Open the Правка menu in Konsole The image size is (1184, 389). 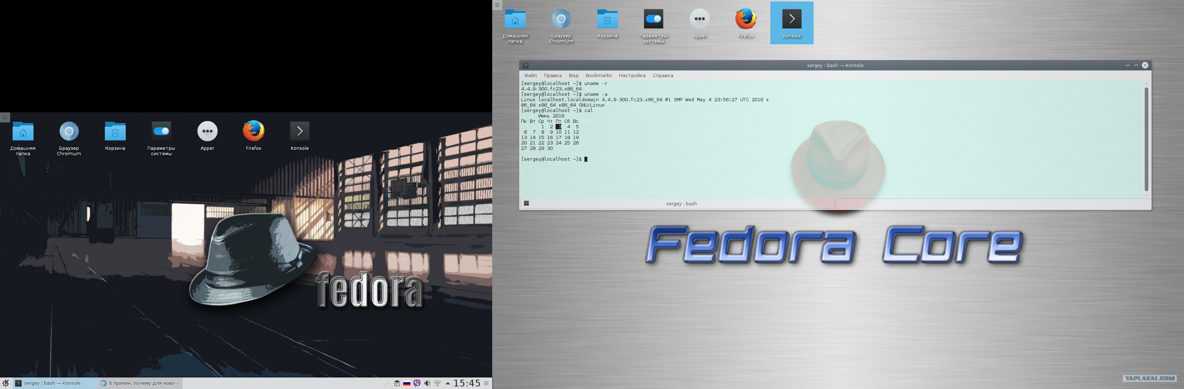pyautogui.click(x=552, y=75)
